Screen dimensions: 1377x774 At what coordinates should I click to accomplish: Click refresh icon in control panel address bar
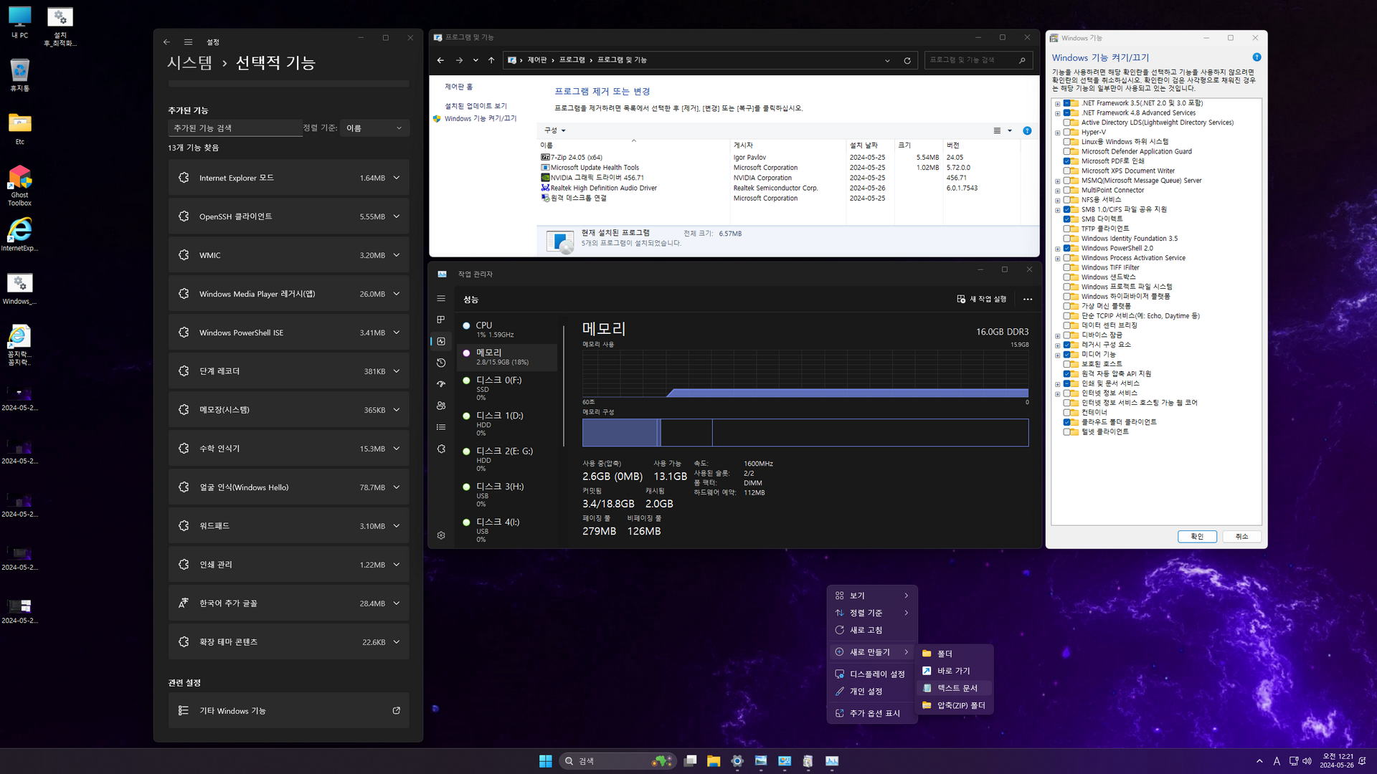907,60
